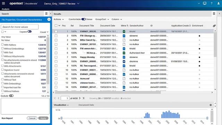Viewport: 222px width, 125px height.
Task: Open the Actions dropdown
Action: coord(59,19)
